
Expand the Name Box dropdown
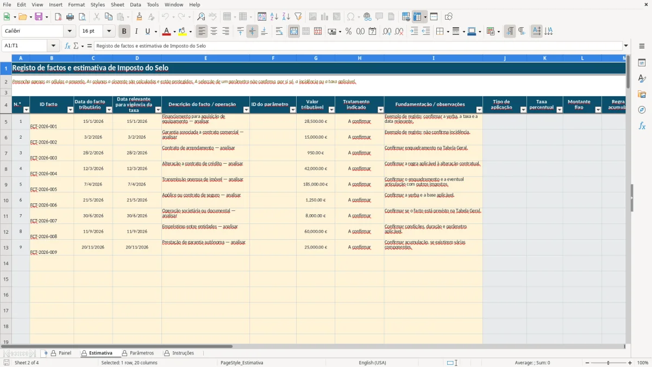[x=53, y=46]
